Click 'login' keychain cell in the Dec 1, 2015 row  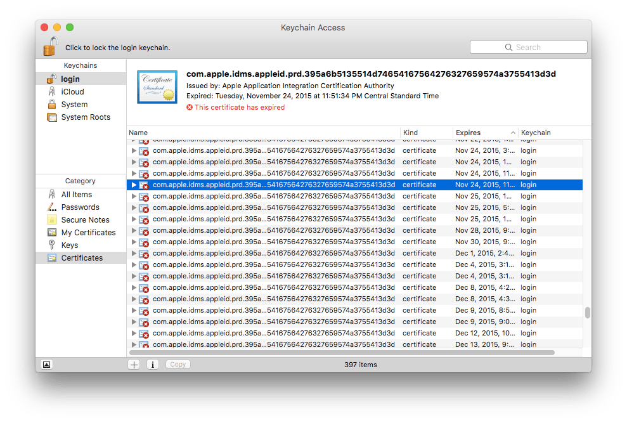[x=528, y=253]
